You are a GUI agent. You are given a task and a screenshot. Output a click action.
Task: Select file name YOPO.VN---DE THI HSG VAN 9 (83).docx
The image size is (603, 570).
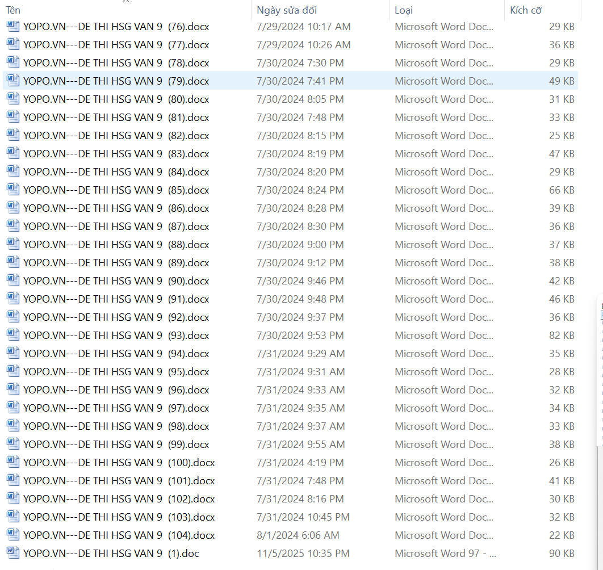[x=116, y=154]
